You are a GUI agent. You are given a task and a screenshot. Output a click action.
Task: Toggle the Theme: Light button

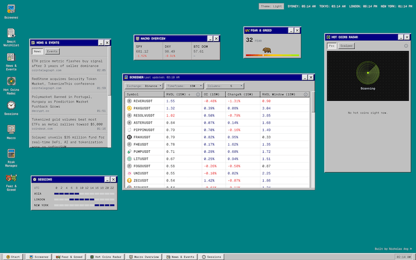pyautogui.click(x=271, y=6)
